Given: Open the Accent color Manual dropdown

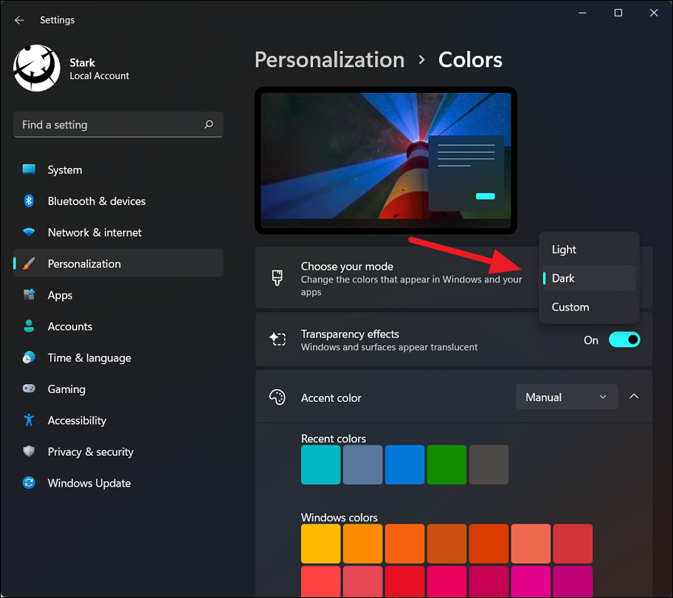Looking at the screenshot, I should point(567,397).
